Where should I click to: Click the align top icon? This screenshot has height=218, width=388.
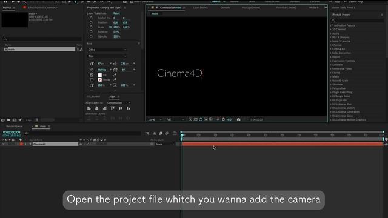pos(113,108)
